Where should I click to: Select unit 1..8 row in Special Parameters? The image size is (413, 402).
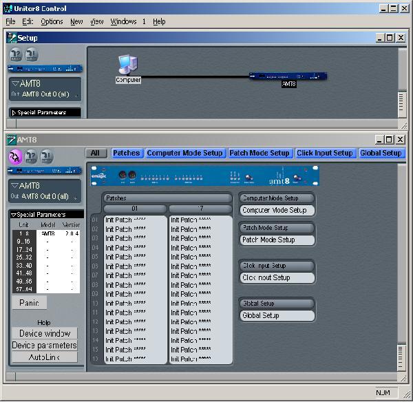tap(46, 233)
